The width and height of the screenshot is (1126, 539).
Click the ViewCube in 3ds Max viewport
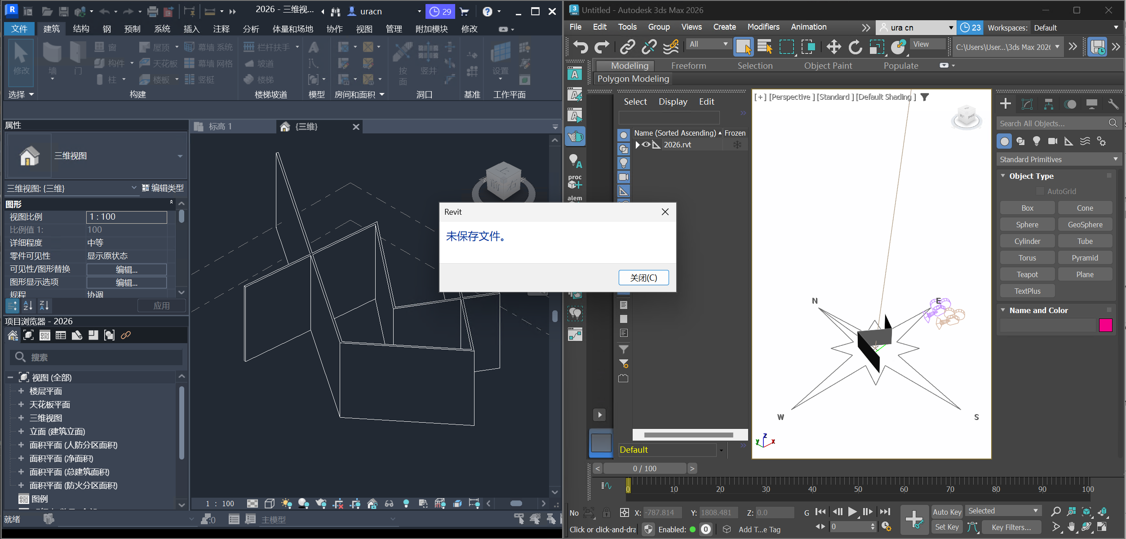click(966, 117)
